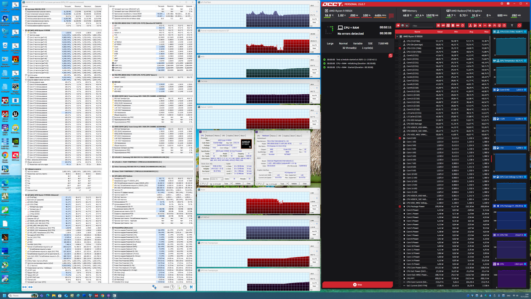Switch to CPU tab in right CPU-Z window
The image size is (531, 299).
coord(259,136)
